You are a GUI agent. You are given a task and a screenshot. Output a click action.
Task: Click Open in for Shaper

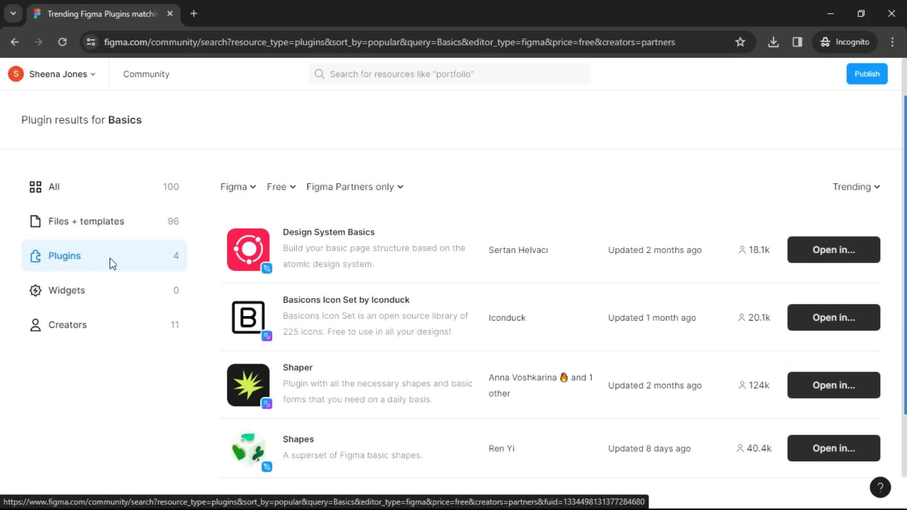(834, 385)
